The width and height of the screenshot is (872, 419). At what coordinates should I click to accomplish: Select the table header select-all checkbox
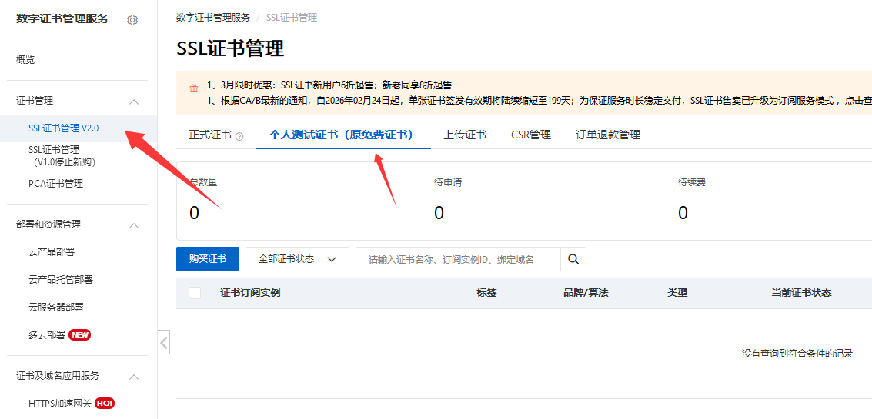coord(195,293)
